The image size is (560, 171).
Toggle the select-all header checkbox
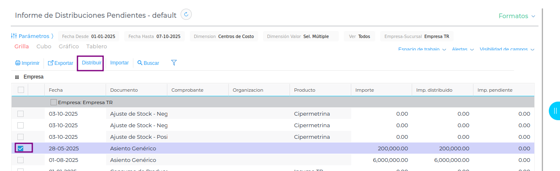tap(21, 90)
